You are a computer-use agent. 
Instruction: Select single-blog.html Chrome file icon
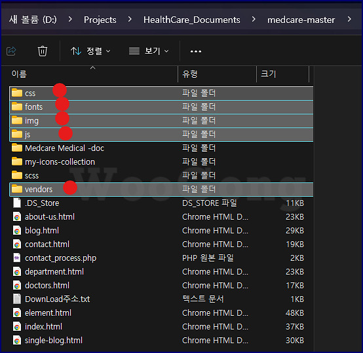click(17, 341)
